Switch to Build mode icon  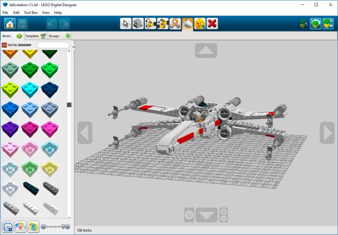[x=303, y=23]
